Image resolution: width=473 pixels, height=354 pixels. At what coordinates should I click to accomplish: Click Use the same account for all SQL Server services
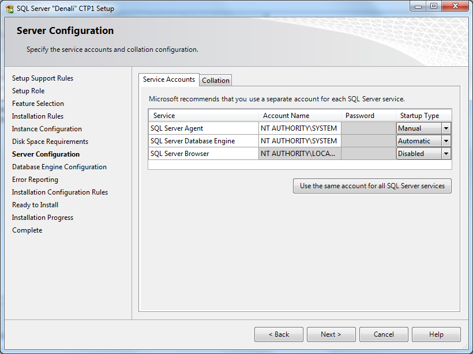pyautogui.click(x=372, y=186)
